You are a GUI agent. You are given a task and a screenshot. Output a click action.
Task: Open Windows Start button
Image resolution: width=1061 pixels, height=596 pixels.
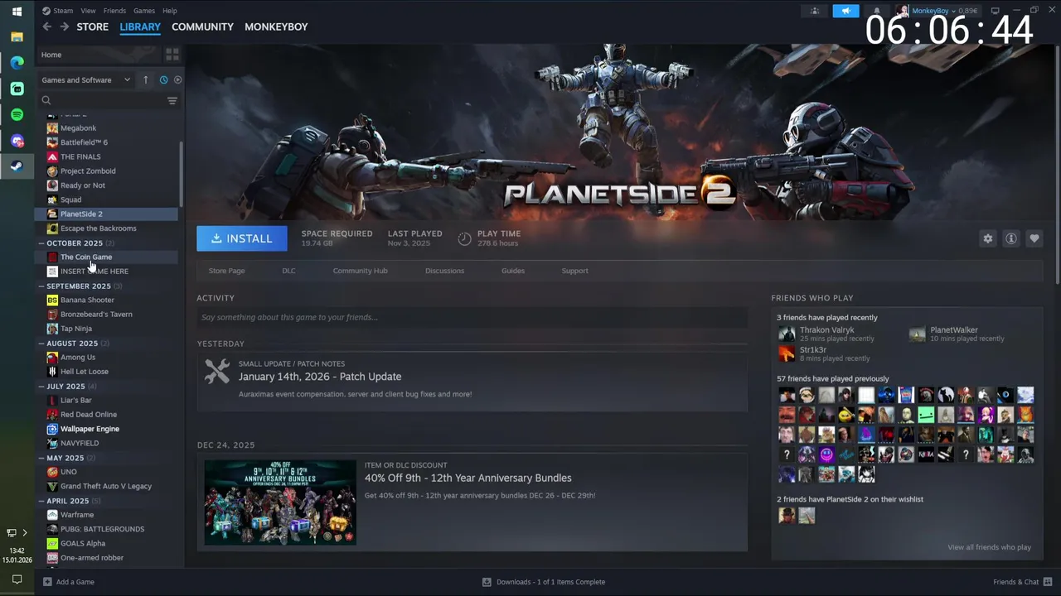(x=17, y=12)
